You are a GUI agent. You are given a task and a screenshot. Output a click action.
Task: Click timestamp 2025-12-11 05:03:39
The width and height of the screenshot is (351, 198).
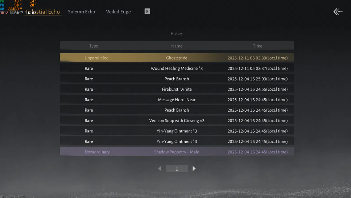tap(257, 58)
